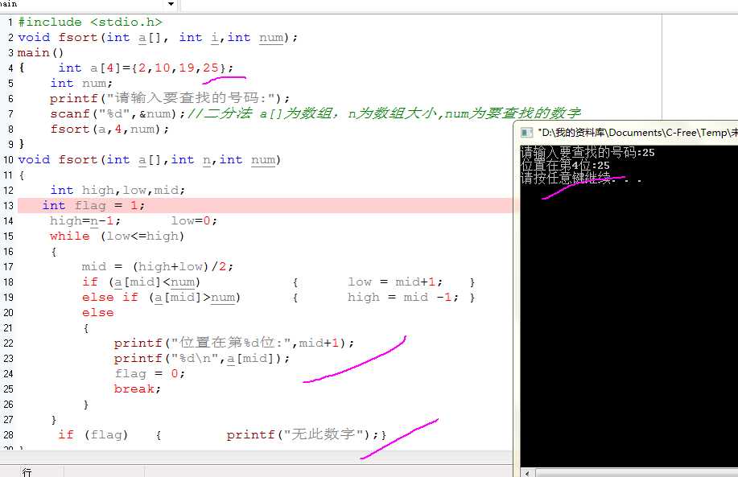Click the console window title path text
The width and height of the screenshot is (738, 477).
tap(637, 133)
